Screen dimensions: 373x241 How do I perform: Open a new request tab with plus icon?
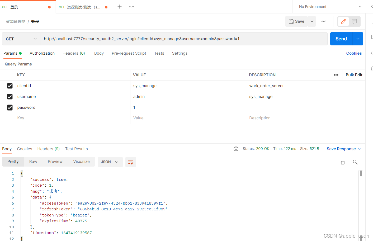pyautogui.click(x=120, y=7)
